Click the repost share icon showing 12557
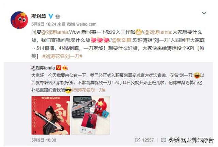The width and height of the screenshot is (218, 147). pos(138,140)
